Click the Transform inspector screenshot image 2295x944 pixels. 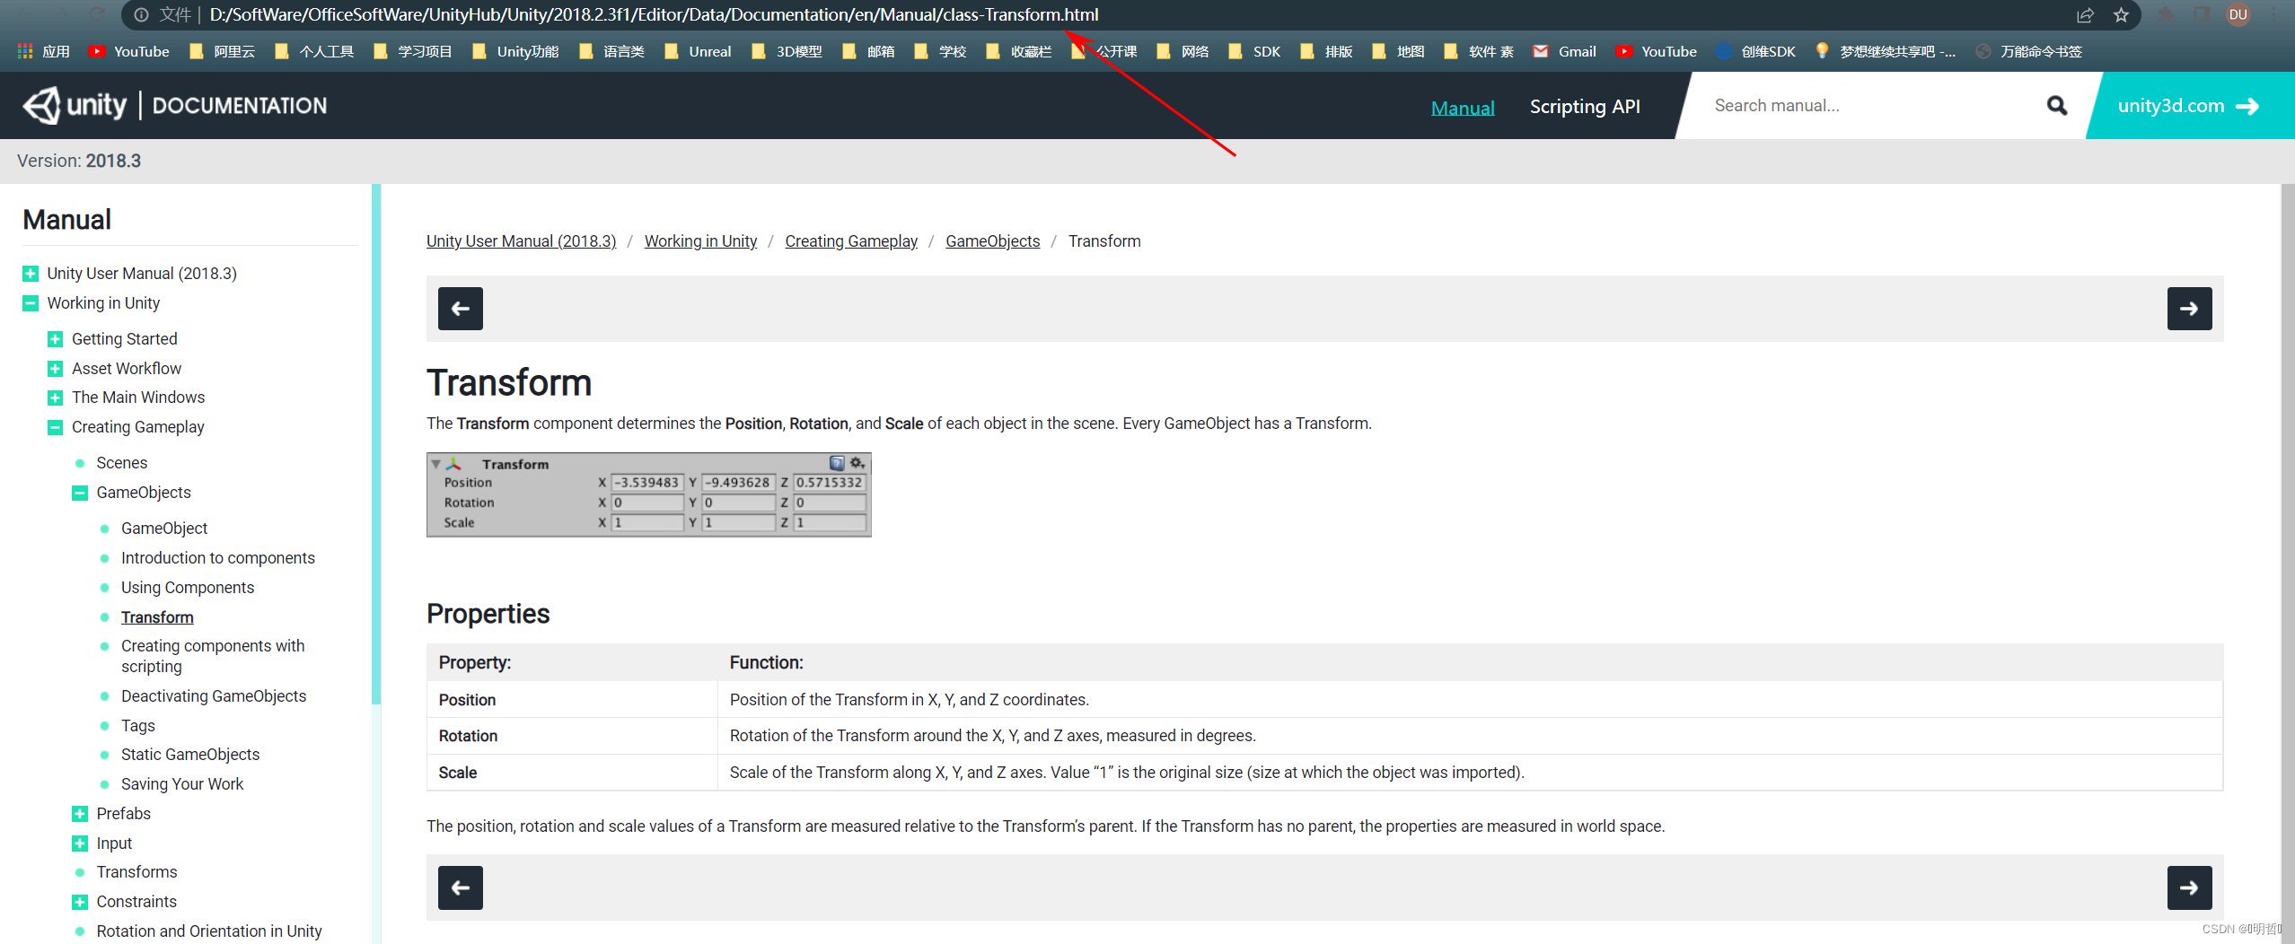[x=648, y=494]
